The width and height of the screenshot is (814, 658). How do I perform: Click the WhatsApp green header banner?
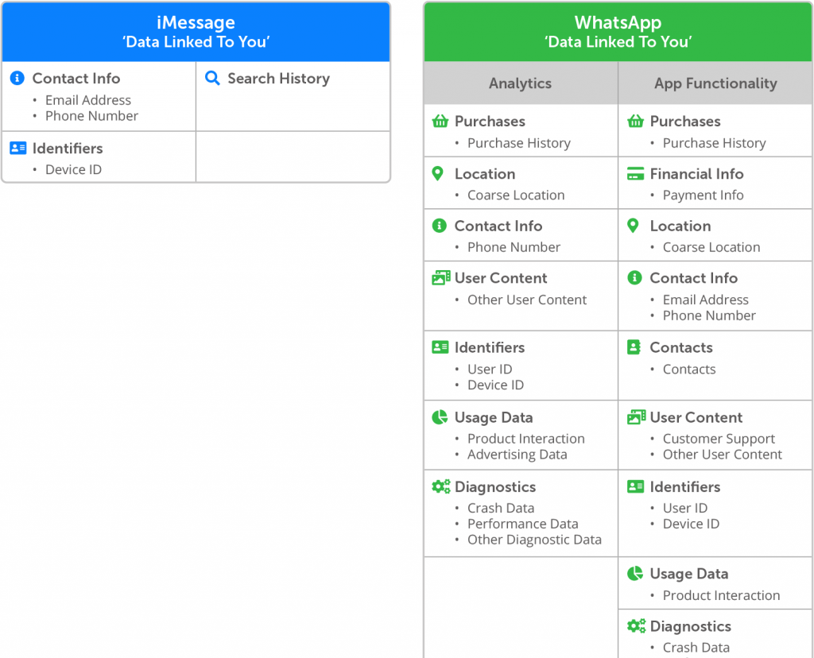pyautogui.click(x=618, y=32)
